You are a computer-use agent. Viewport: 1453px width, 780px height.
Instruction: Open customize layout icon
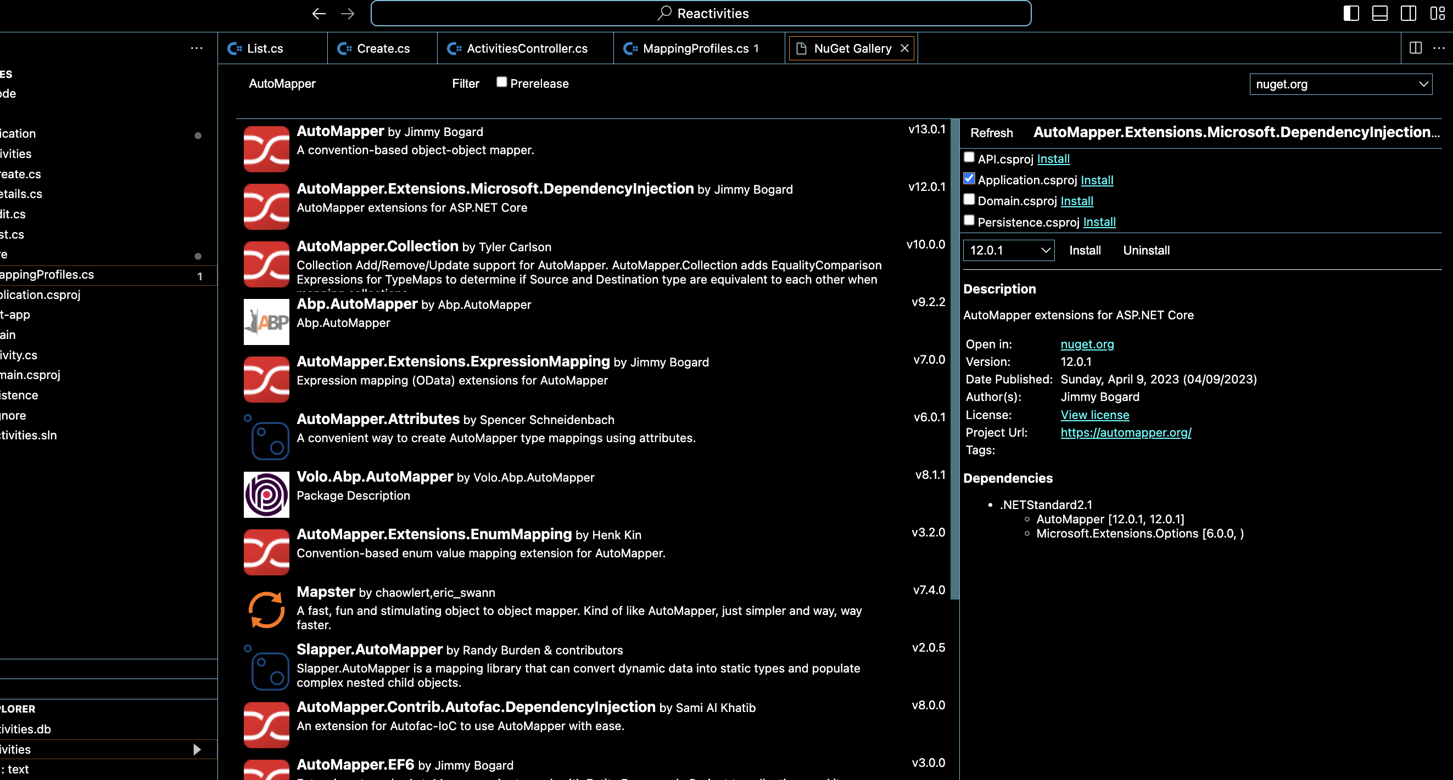point(1437,14)
